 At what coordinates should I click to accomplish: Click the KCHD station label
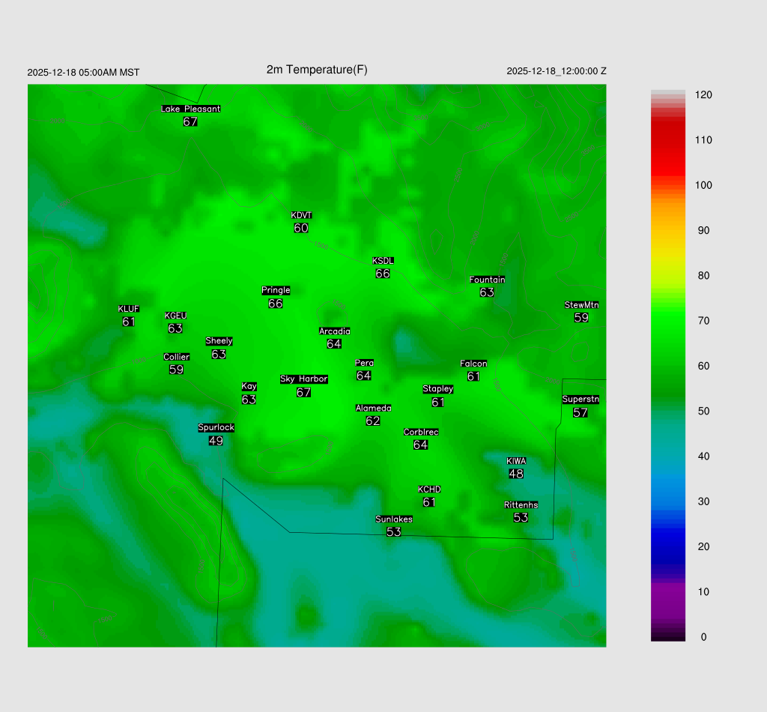pos(429,489)
